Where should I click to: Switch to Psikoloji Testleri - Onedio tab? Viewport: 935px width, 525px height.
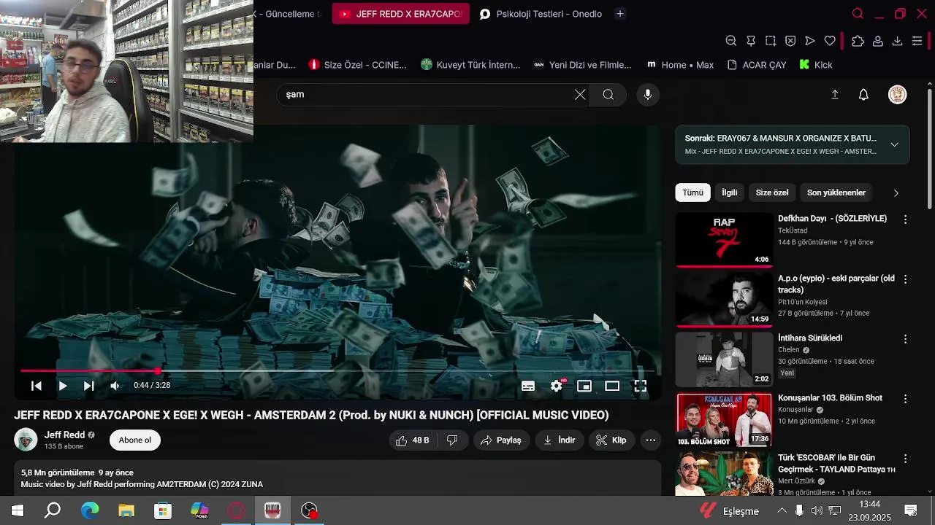click(x=541, y=14)
